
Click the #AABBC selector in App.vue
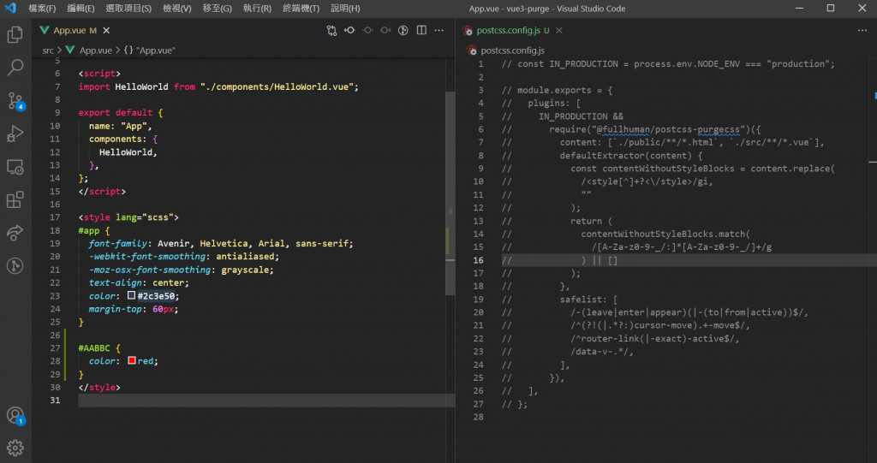(x=94, y=347)
